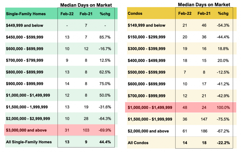Select the $149,999 and below condo row label

click(146, 25)
